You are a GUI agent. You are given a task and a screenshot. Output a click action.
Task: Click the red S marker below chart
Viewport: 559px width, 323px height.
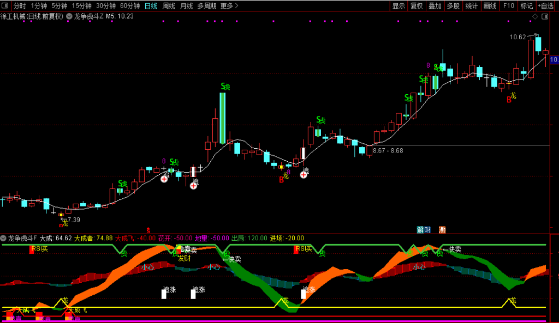(147, 230)
